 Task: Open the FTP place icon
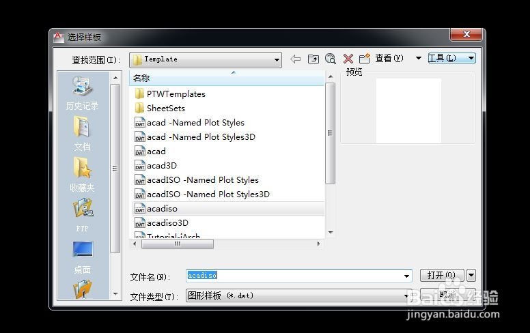click(x=83, y=207)
